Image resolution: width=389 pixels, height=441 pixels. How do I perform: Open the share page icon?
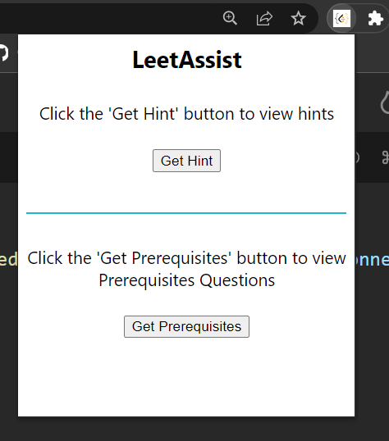click(264, 19)
